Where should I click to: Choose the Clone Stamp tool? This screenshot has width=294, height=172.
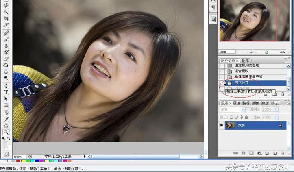point(7,46)
